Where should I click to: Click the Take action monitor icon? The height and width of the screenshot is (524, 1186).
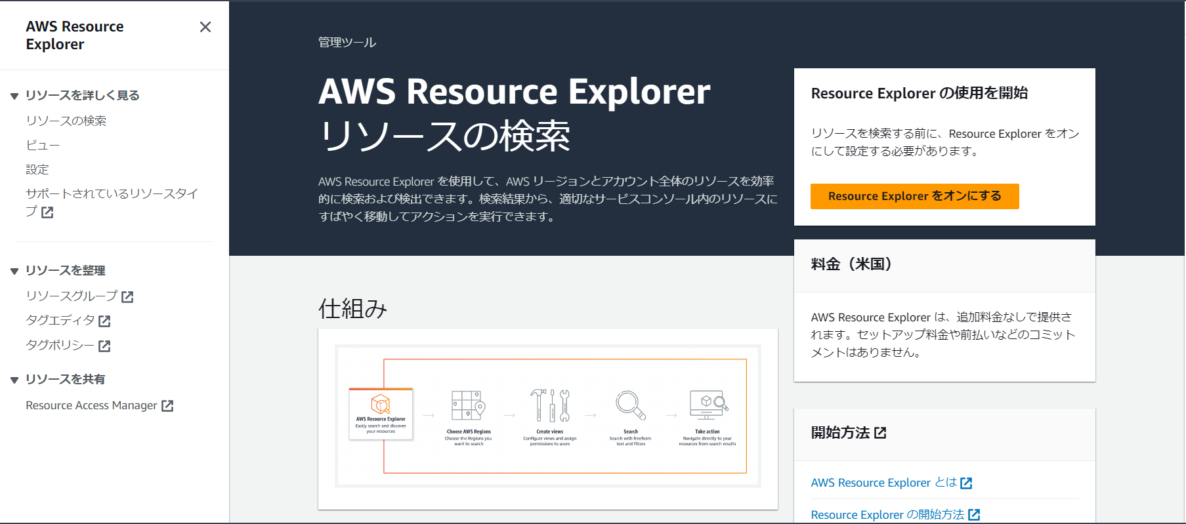coord(708,405)
